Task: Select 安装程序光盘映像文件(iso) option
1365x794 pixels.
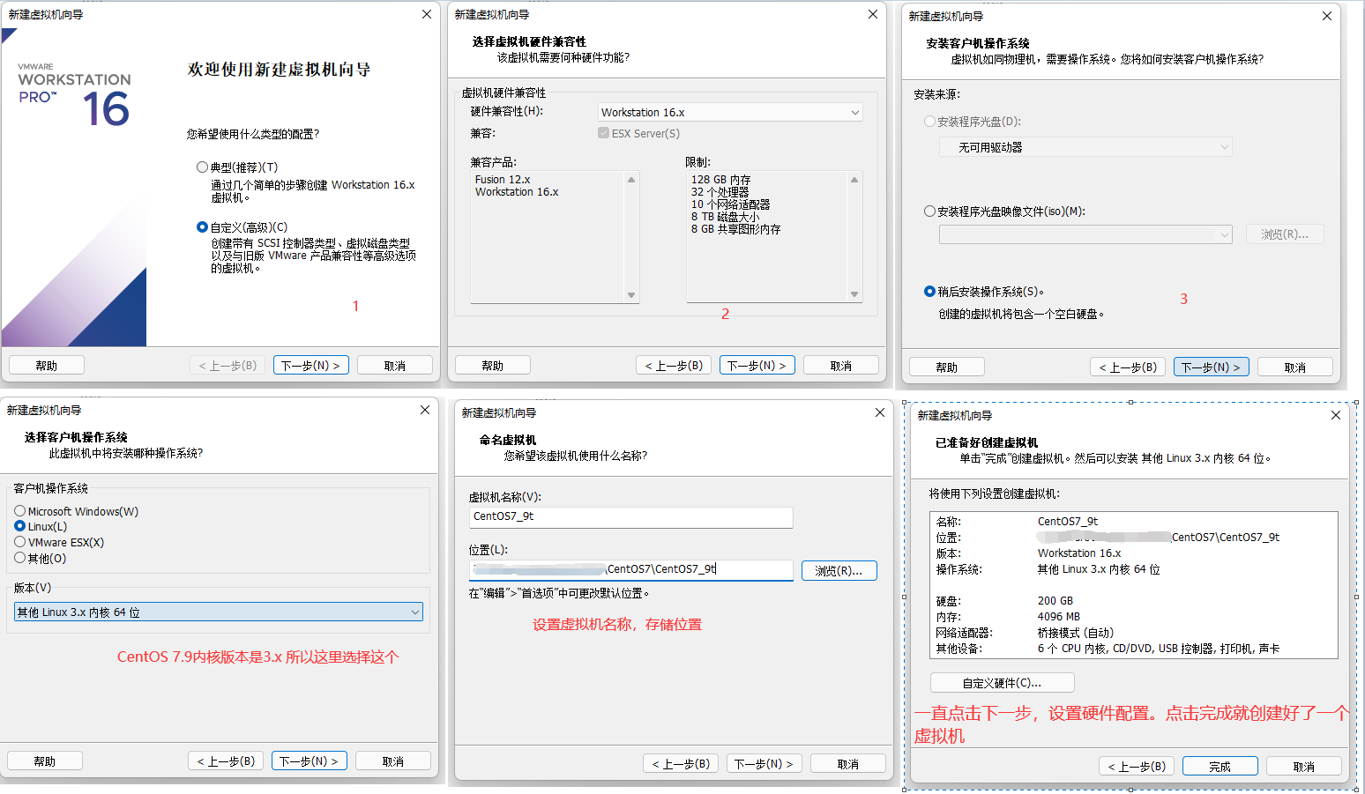Action: [929, 211]
